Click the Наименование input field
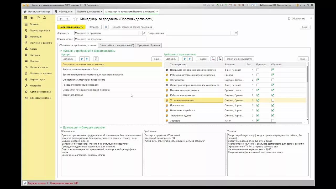The height and width of the screenshot is (189, 336). [110, 39]
